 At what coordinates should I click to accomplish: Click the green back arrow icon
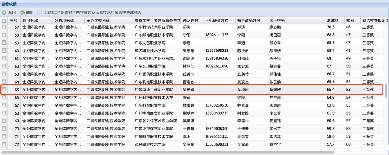(4, 12)
